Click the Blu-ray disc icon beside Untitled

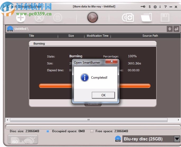[10, 29]
